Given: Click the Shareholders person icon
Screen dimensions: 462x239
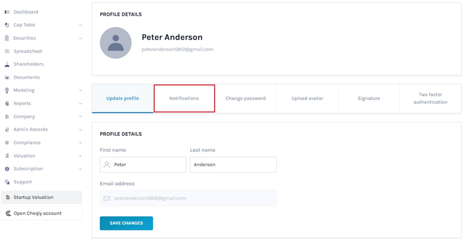Looking at the screenshot, I should pyautogui.click(x=7, y=64).
